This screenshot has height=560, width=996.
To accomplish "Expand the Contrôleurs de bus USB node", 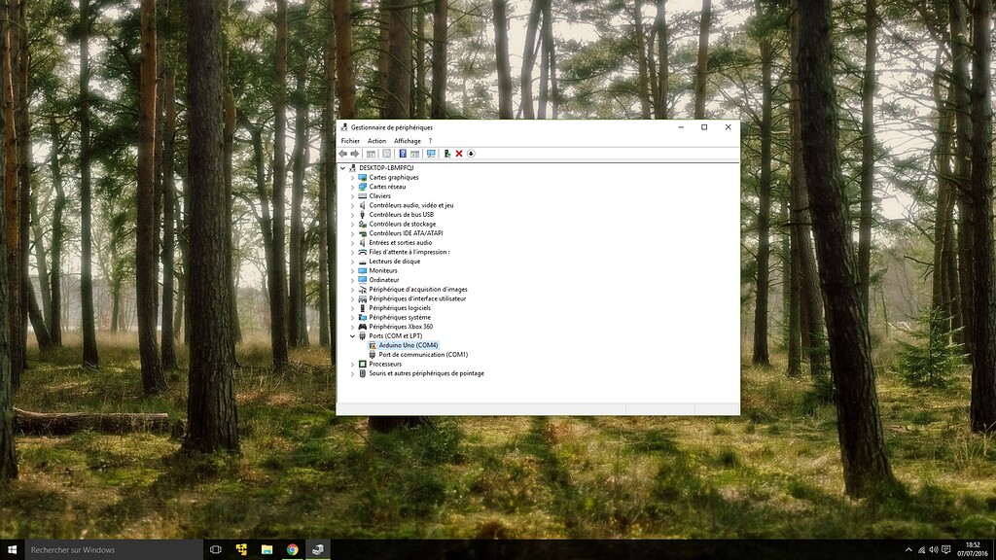I will coord(351,214).
